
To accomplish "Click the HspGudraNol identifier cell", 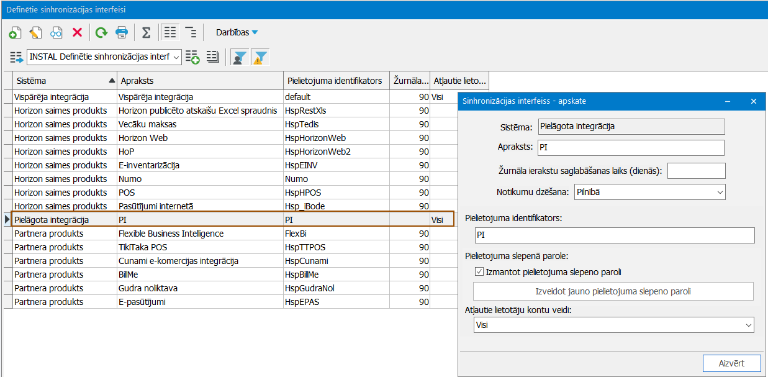I will click(336, 288).
